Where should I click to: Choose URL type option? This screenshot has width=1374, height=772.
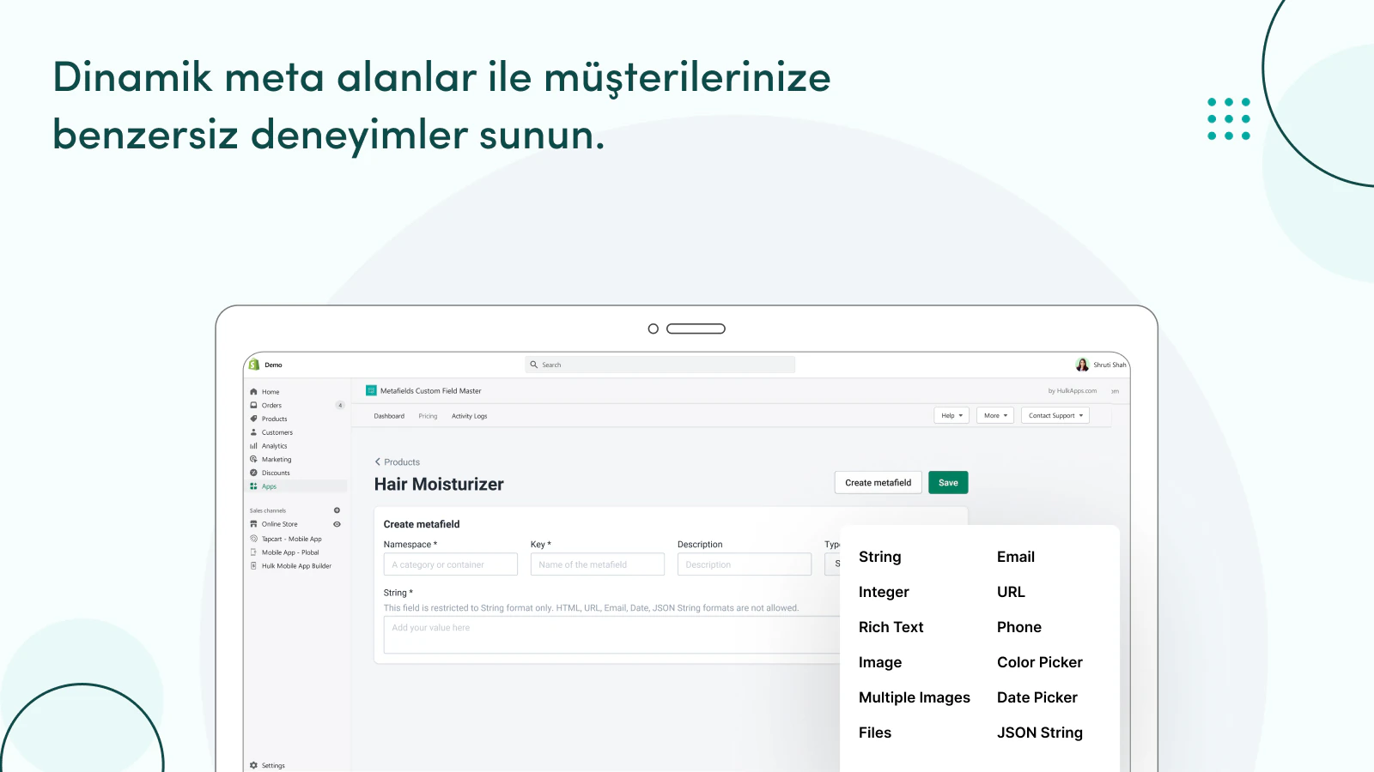coord(1011,593)
